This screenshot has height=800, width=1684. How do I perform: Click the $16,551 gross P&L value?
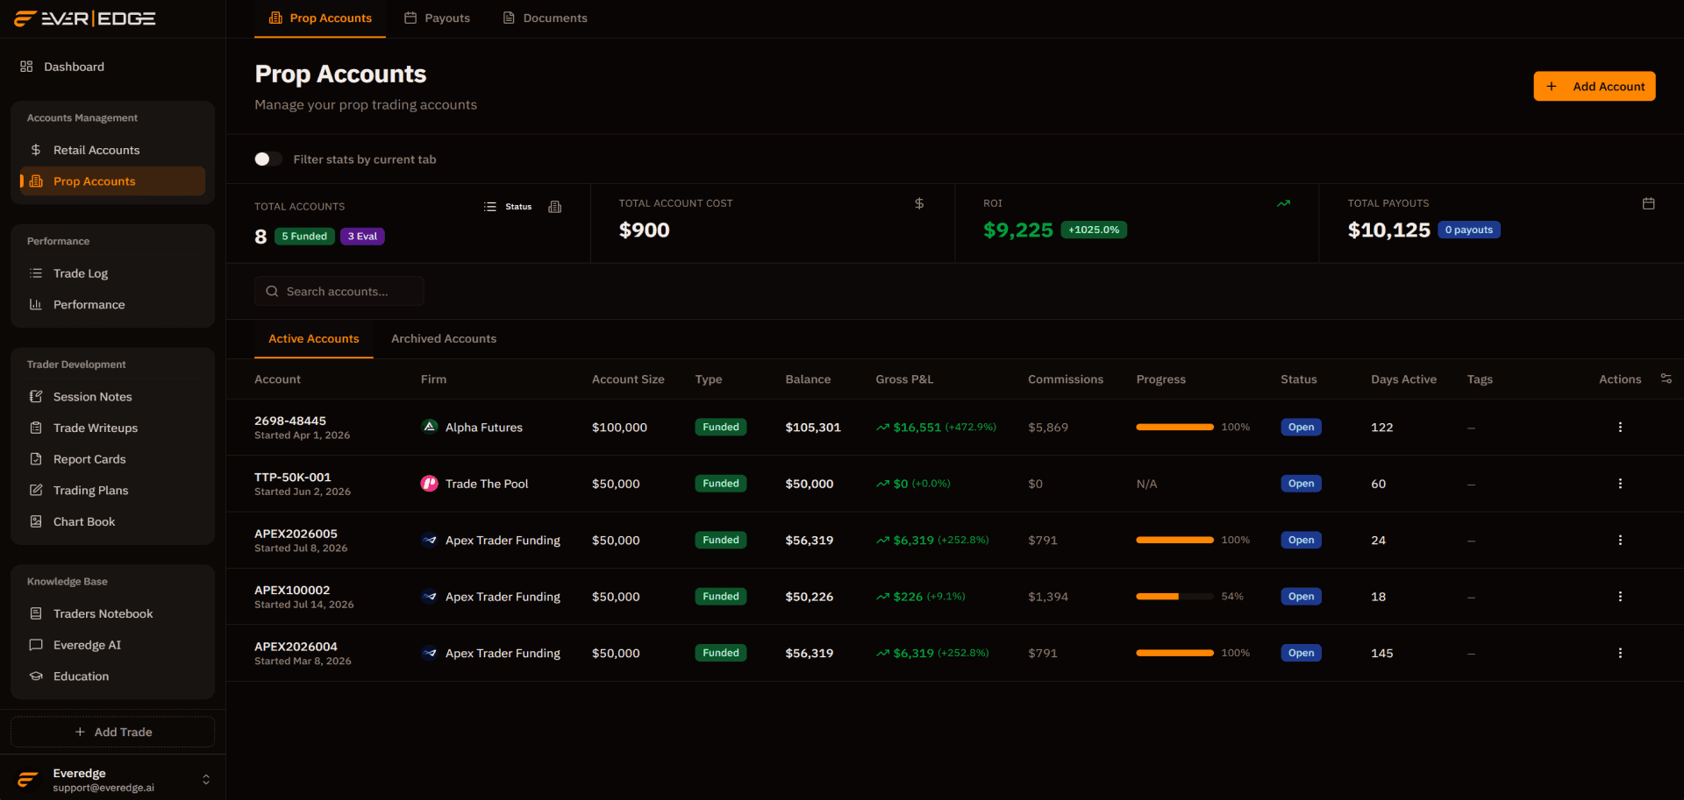[917, 428]
